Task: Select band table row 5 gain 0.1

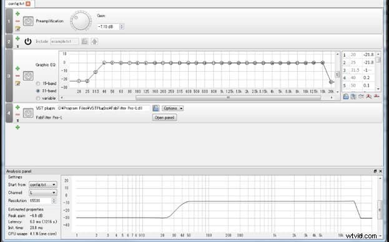Action: pos(367,85)
